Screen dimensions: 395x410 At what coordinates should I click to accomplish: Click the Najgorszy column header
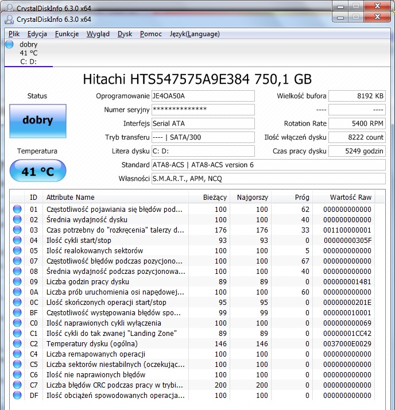251,197
